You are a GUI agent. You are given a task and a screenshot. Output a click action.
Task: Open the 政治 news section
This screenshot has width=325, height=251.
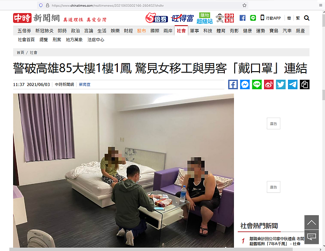click(75, 31)
